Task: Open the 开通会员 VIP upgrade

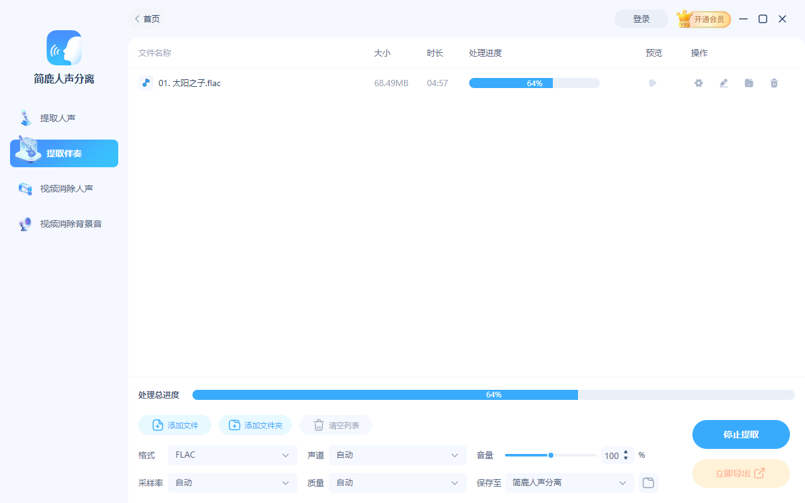Action: 703,19
